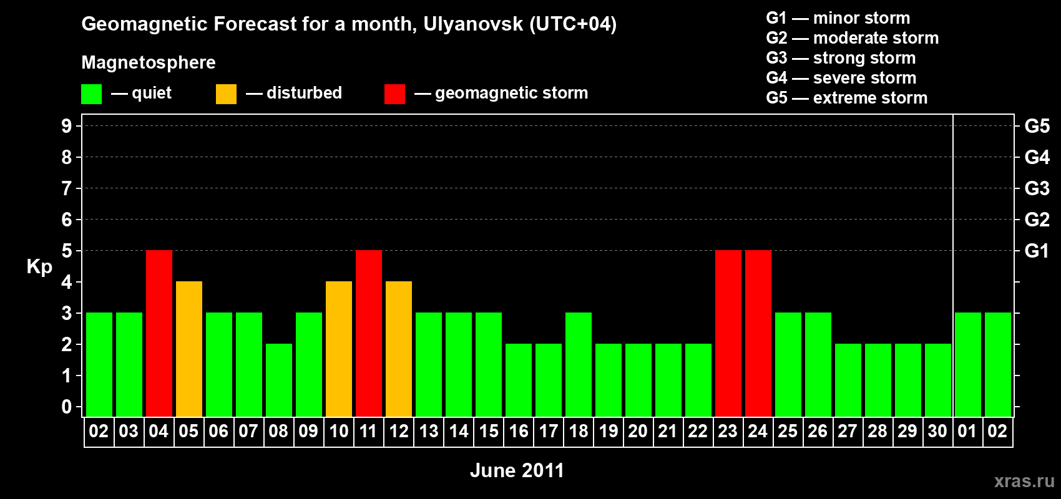Click the quiet legend label
The image size is (1061, 499).
tap(152, 93)
